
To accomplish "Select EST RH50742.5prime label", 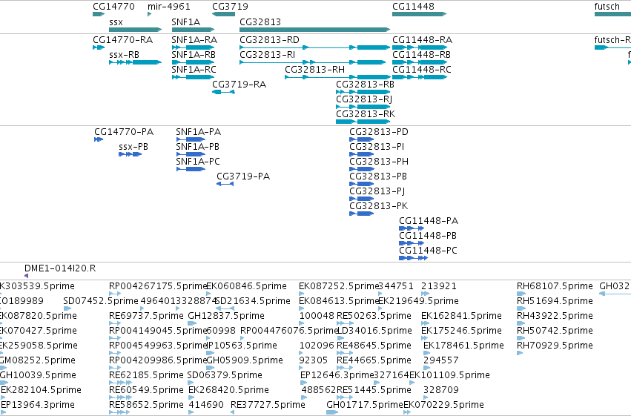I will pos(555,331).
